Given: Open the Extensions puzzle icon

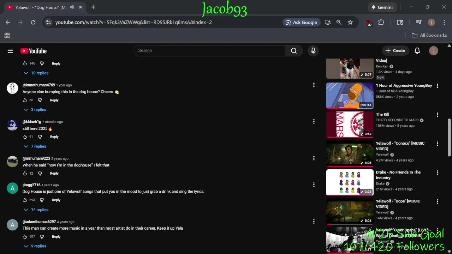Looking at the screenshot, I should (381, 22).
